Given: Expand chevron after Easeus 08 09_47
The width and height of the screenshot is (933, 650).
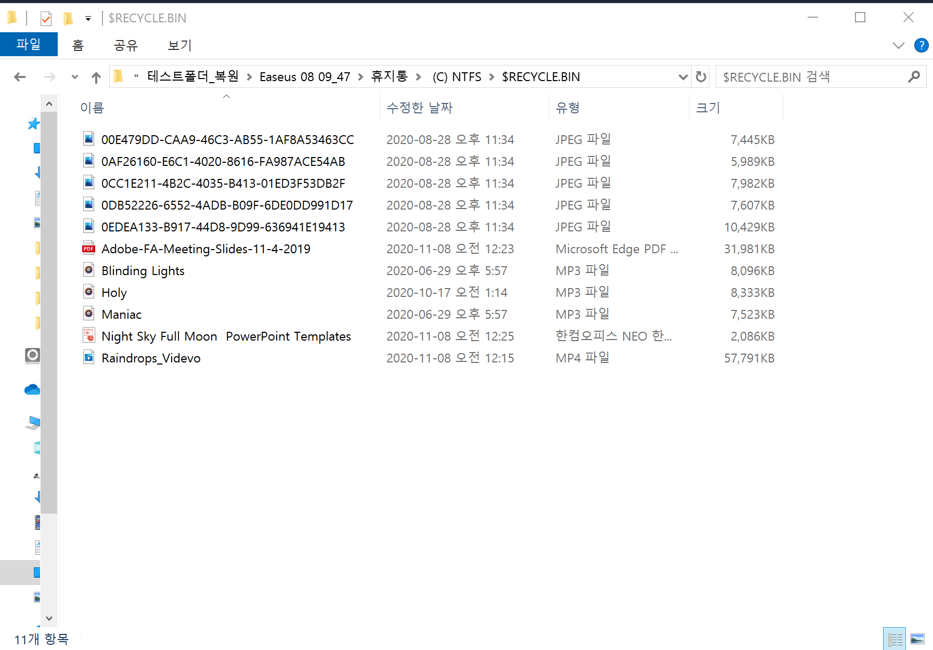Looking at the screenshot, I should pyautogui.click(x=360, y=77).
